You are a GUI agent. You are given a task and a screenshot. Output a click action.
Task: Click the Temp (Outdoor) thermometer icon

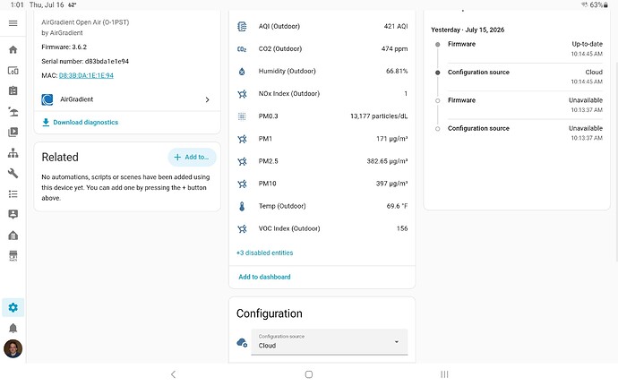point(242,206)
